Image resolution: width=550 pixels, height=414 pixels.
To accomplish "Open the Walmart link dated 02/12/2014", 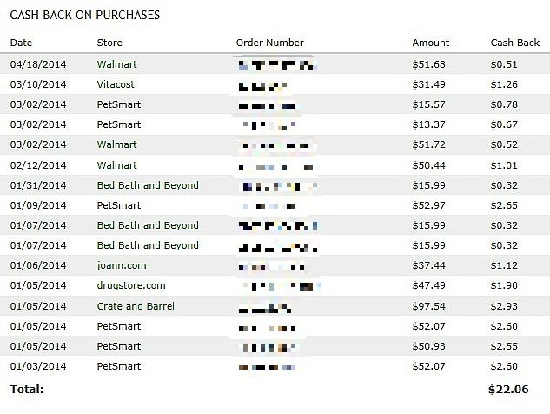I will [x=116, y=165].
